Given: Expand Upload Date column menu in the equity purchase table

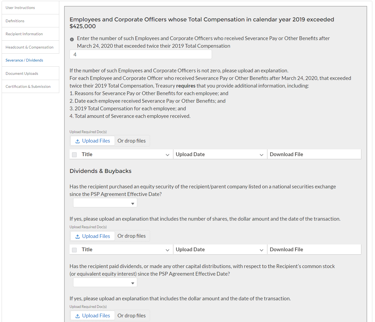Looking at the screenshot, I should (x=261, y=250).
